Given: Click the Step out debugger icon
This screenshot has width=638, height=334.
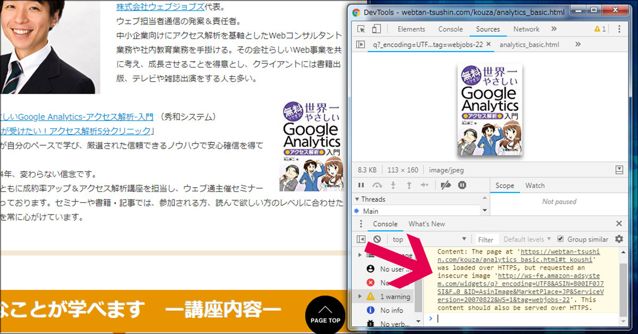Looking at the screenshot, I should [409, 185].
